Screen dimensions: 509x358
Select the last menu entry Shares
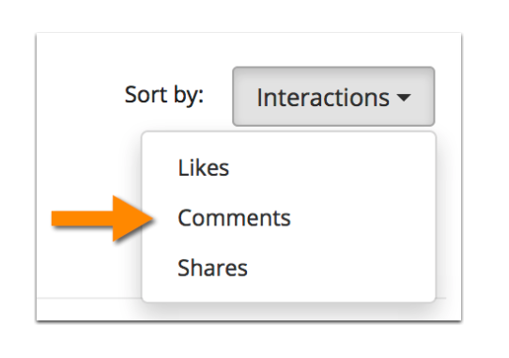point(212,268)
